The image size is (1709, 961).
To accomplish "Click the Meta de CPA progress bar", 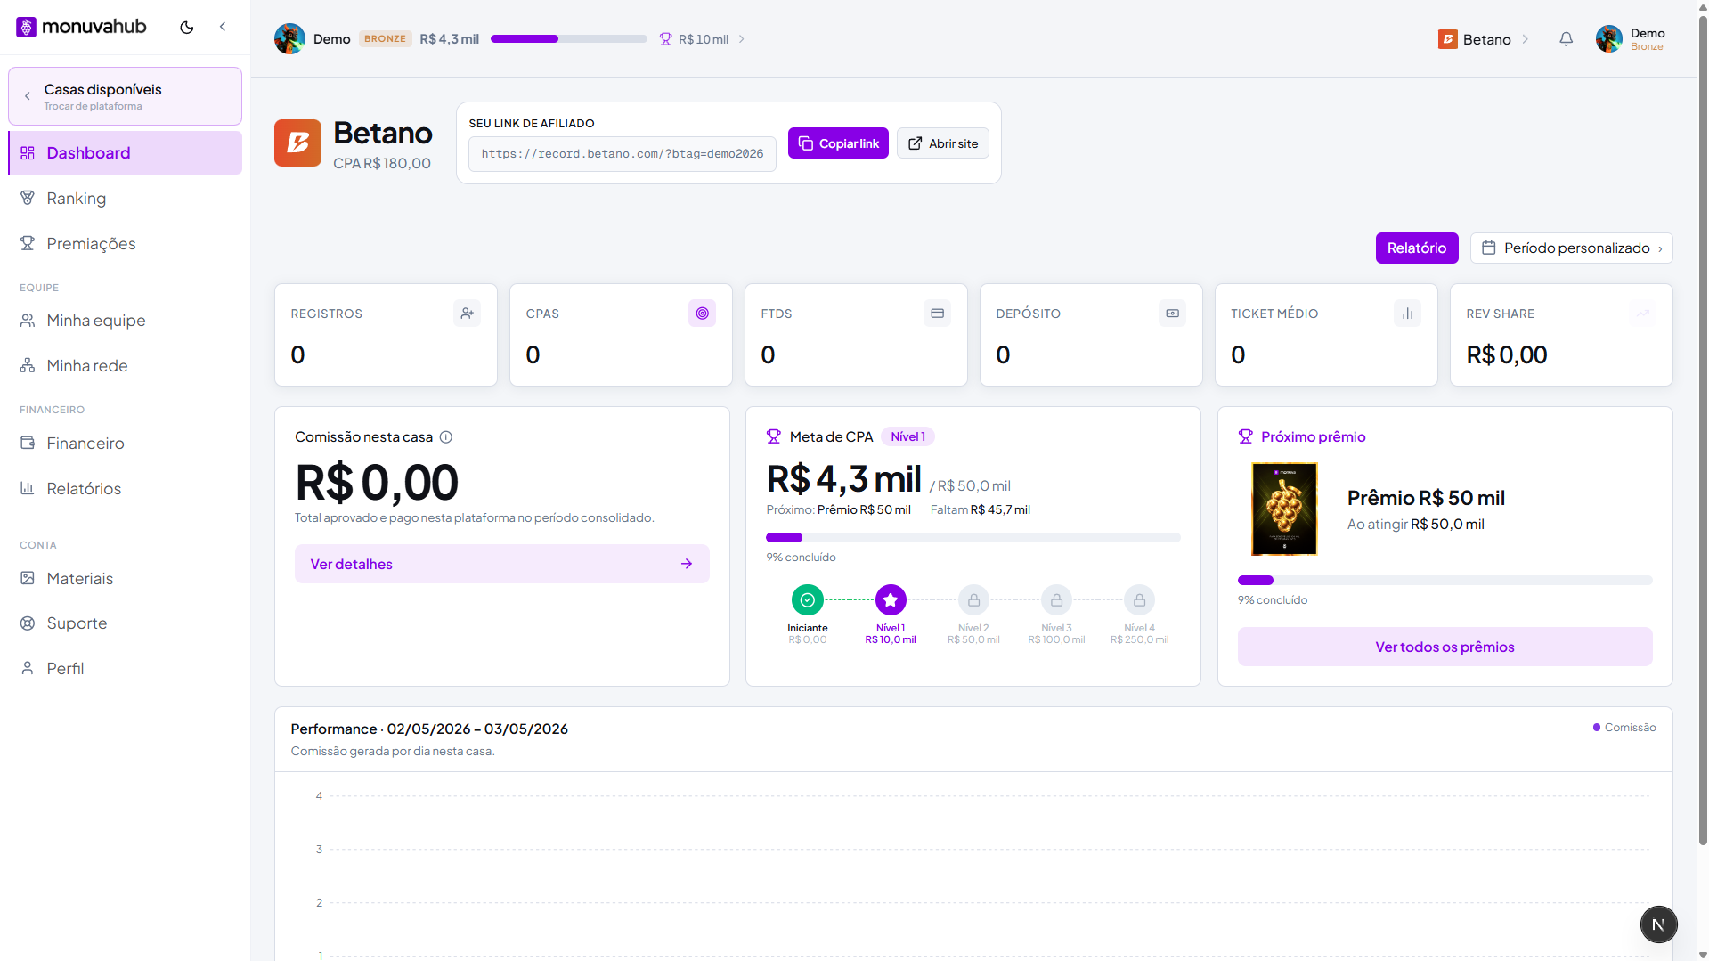I will click(x=973, y=538).
